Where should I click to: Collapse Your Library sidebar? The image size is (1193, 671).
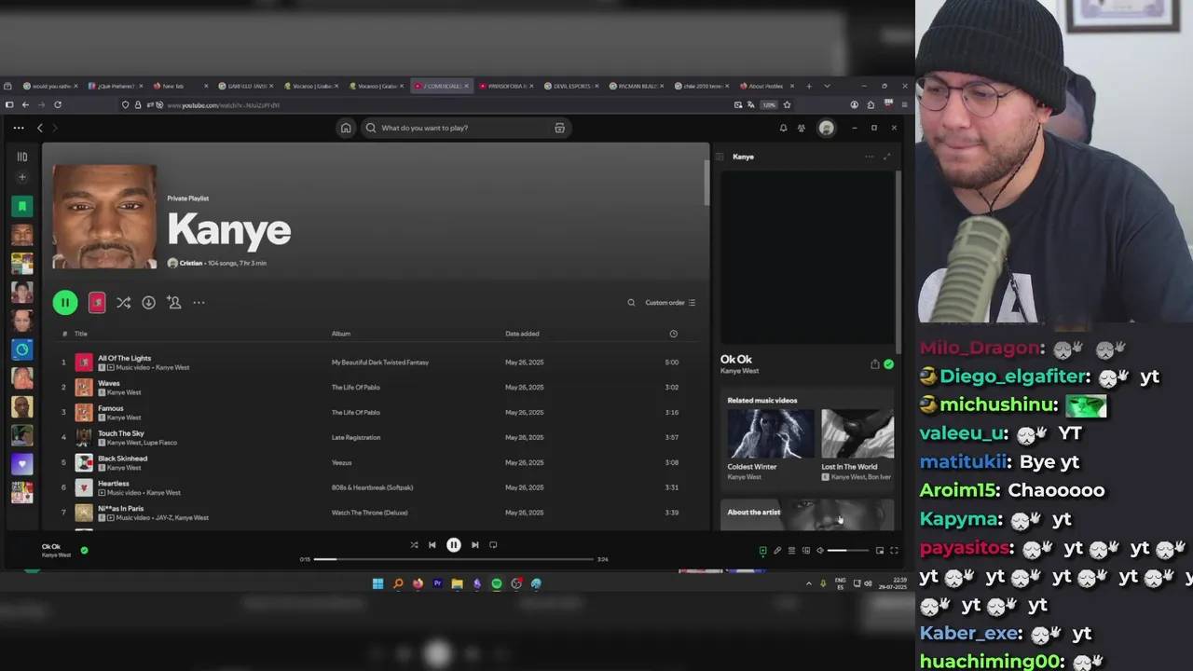point(22,157)
